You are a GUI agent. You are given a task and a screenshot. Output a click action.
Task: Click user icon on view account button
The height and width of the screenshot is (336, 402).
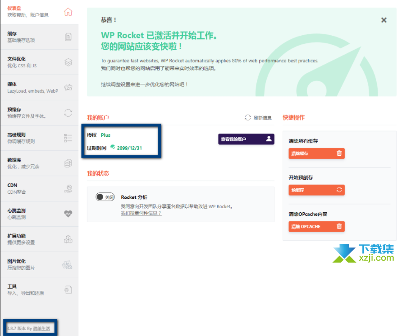[269, 139]
